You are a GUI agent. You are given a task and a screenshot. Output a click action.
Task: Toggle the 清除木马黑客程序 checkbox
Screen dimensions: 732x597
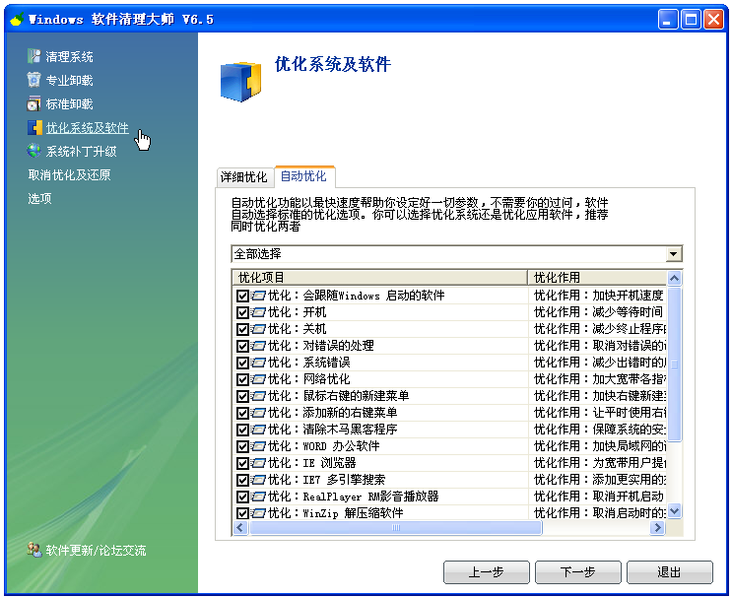(x=242, y=430)
